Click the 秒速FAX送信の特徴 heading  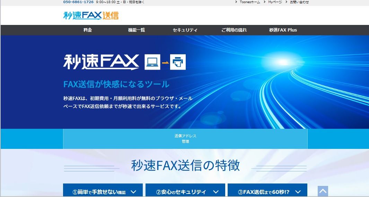(x=185, y=165)
